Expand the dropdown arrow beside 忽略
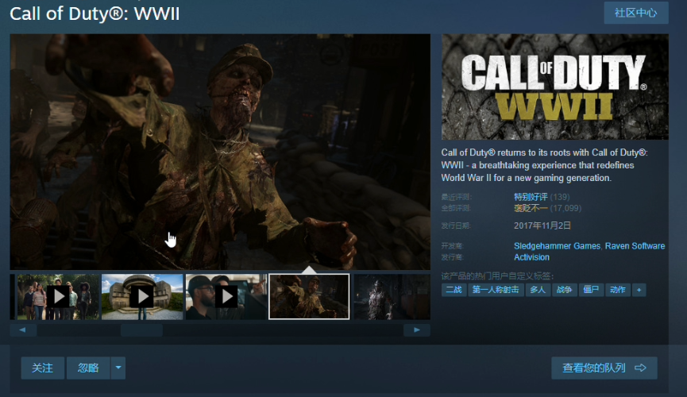The width and height of the screenshot is (687, 397). tap(118, 368)
